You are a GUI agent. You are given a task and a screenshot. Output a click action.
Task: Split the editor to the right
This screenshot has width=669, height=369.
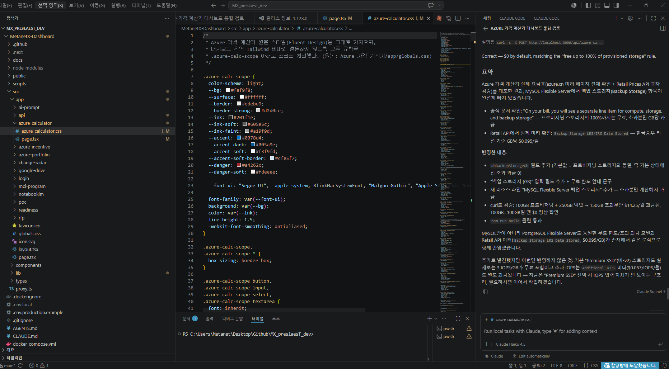(458, 18)
